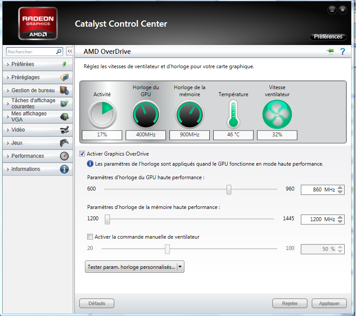Screen dimensions: 356x316
Task: Click the Jeux gamepad icon
Action: coord(64,143)
